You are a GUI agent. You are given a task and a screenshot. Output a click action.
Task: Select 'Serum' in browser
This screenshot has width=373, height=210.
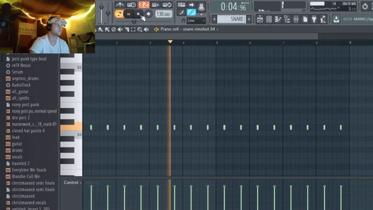click(x=17, y=72)
